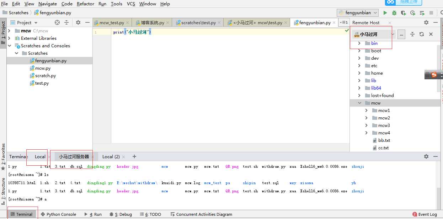Expand the mcw project root node
Screen dimensions: 443x219
[x=10, y=31]
